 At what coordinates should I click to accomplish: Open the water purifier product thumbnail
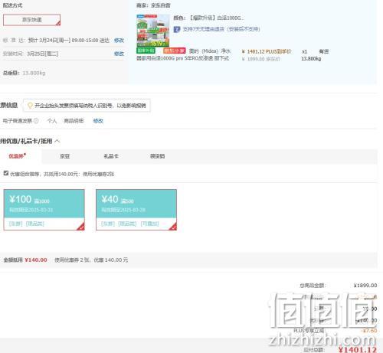click(153, 31)
